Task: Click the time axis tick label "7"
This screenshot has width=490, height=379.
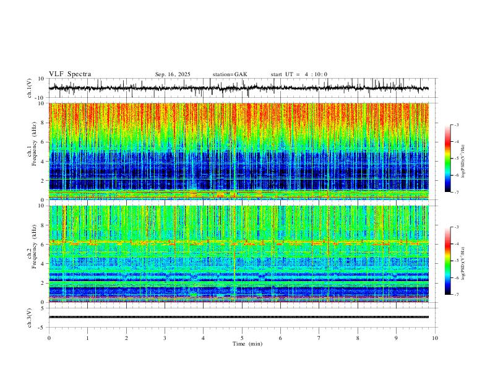Action: pyautogui.click(x=319, y=338)
